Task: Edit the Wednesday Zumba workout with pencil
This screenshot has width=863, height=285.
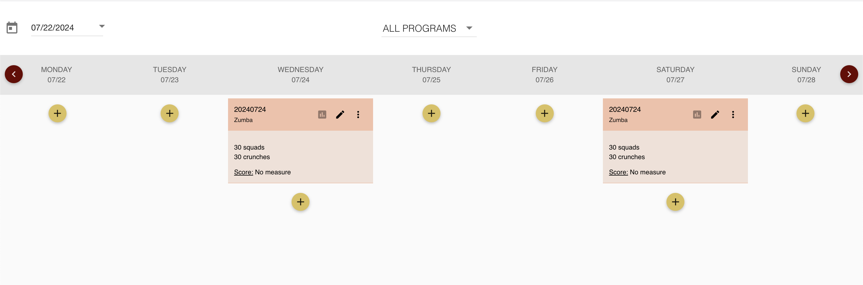Action: click(340, 115)
